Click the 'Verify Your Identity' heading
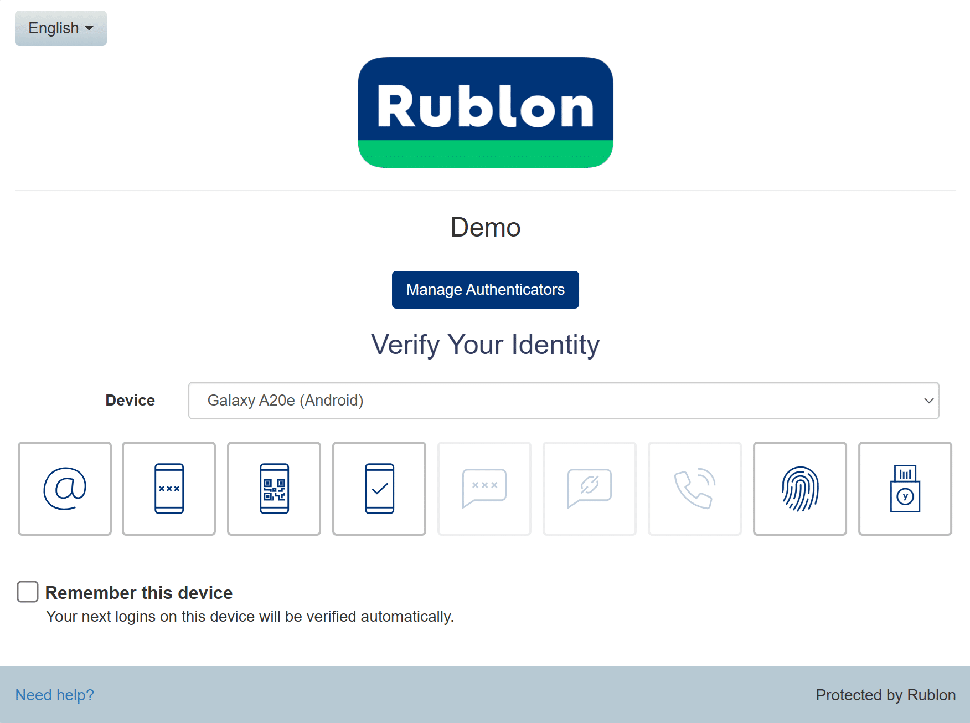 pyautogui.click(x=486, y=345)
